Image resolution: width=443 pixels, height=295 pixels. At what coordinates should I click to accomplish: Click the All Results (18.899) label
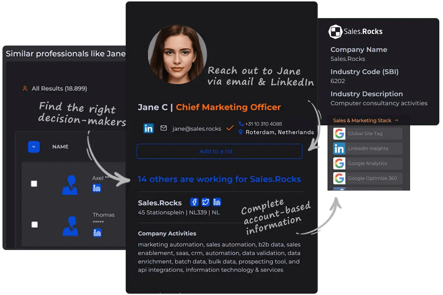[59, 88]
